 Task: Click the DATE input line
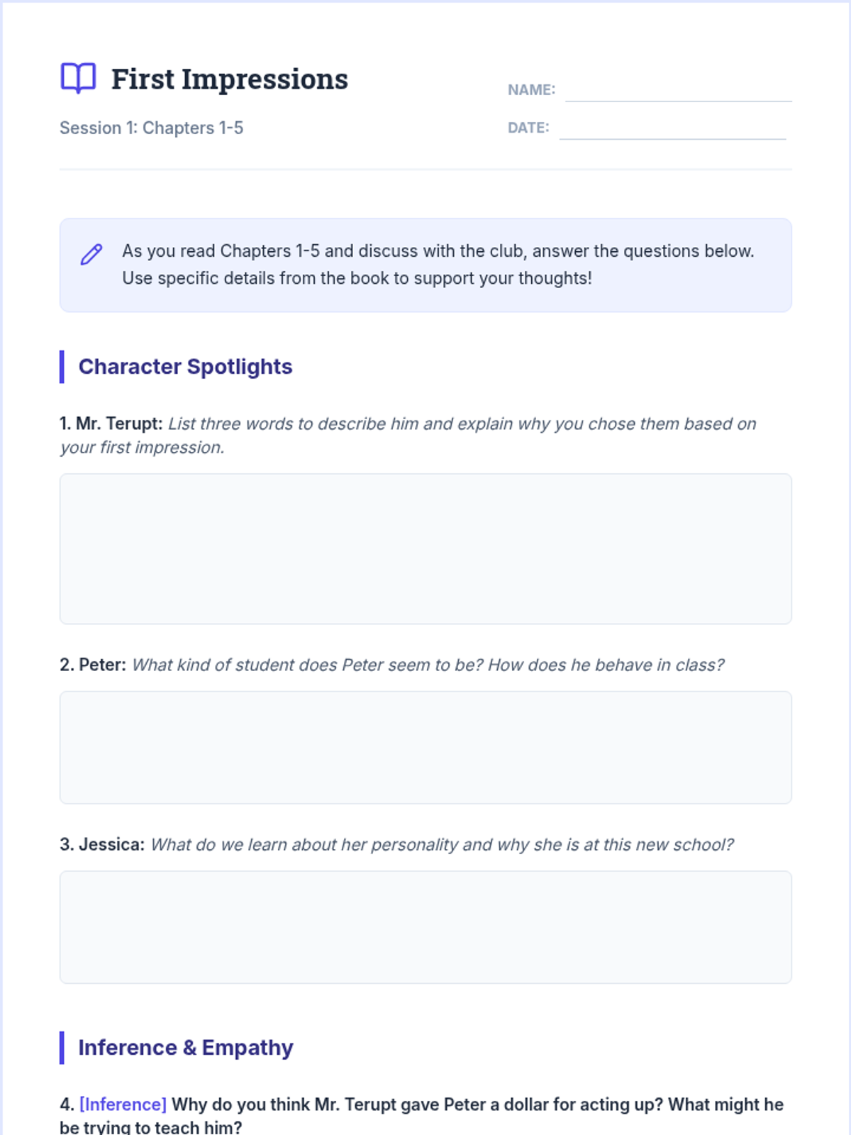[x=672, y=128]
